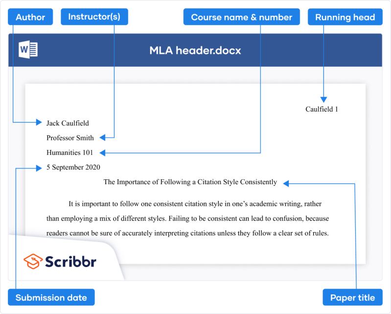Click the MLA header.docx title text
The image size is (391, 314).
(195, 50)
